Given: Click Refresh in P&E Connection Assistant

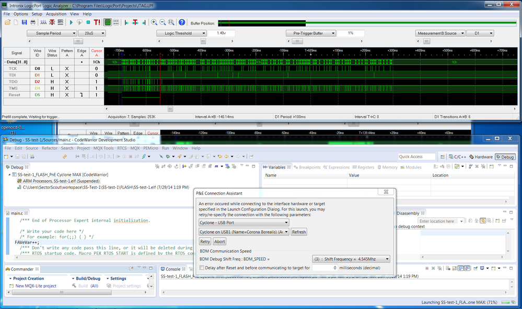Looking at the screenshot, I should [299, 232].
